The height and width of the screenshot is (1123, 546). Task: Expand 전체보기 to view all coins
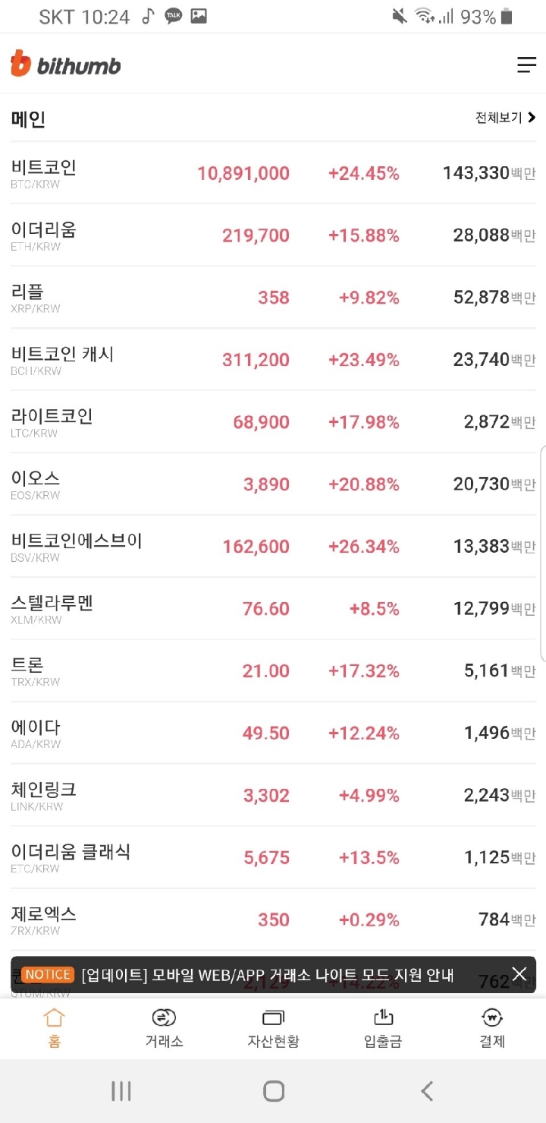click(x=505, y=118)
